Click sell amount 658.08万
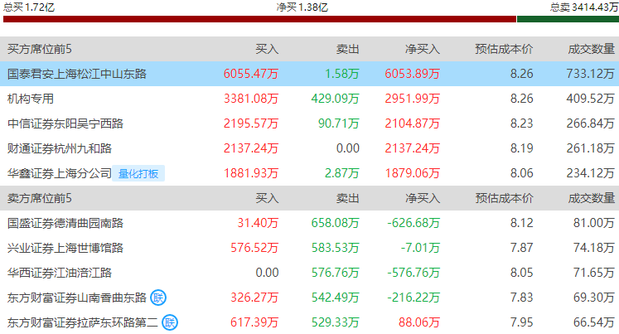 [335, 223]
